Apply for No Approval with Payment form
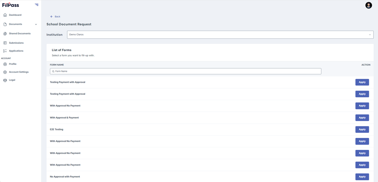Viewport: 378px width, 182px height. [362, 177]
